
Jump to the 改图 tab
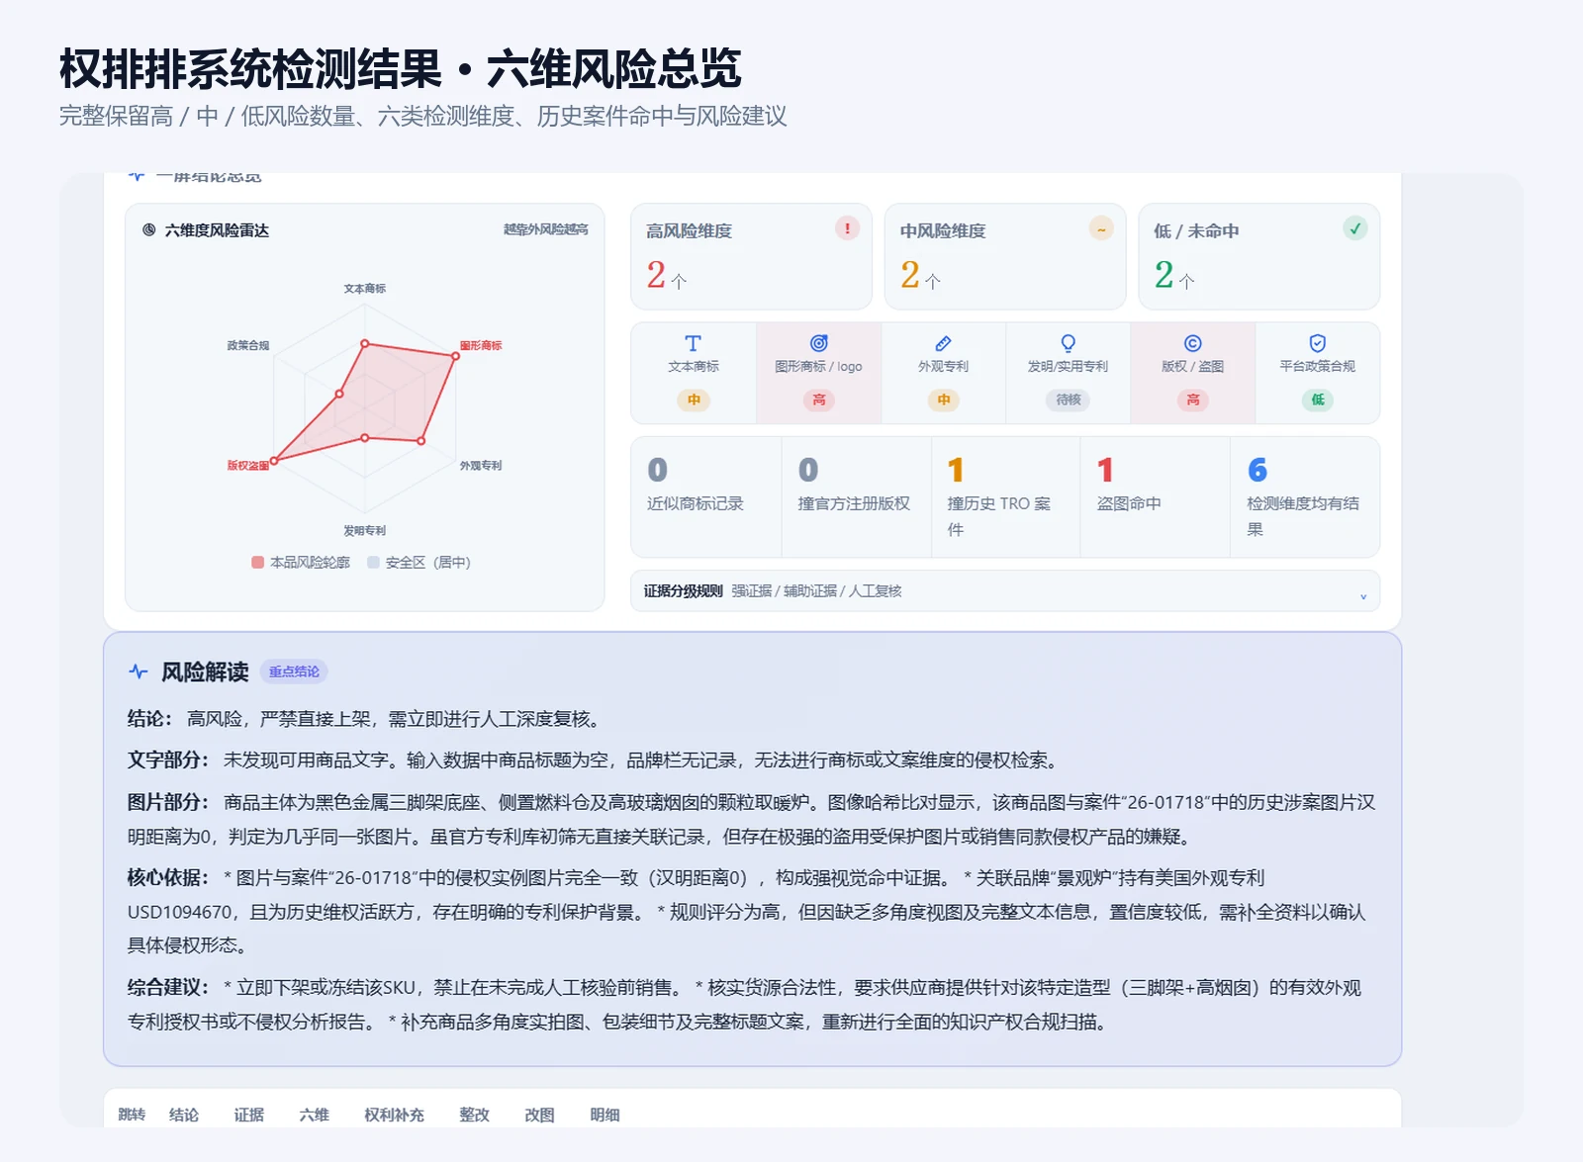540,1115
